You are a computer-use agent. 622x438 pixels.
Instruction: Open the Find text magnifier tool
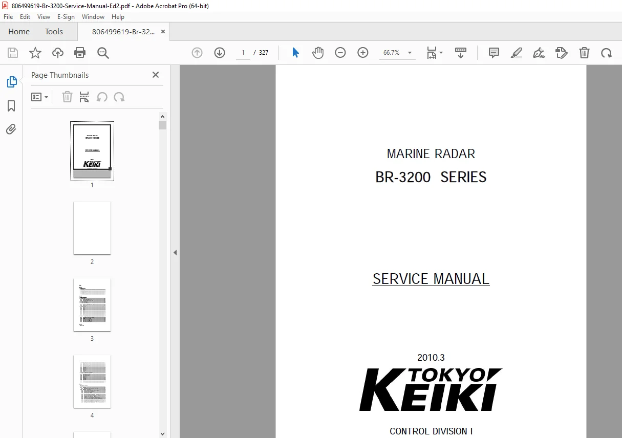(103, 53)
